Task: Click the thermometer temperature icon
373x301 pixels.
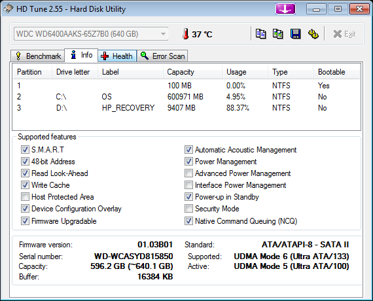Action: point(186,34)
